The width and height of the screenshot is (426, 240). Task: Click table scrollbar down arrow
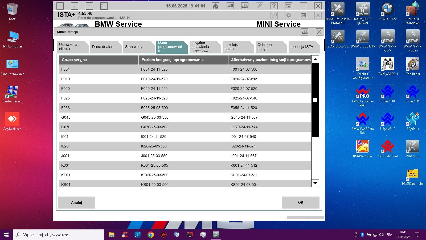coord(315,183)
